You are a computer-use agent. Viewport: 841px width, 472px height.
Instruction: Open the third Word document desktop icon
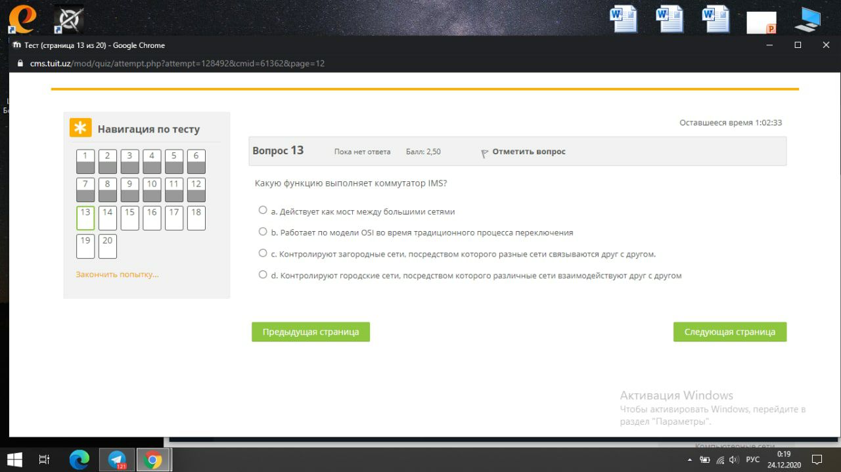[716, 18]
